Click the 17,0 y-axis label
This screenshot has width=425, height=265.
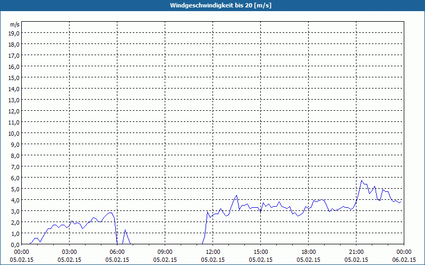click(15, 56)
